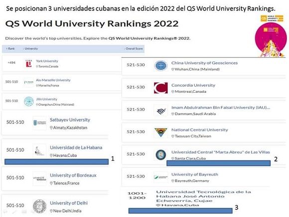Open the China University of Geosciences link
This screenshot has width=289, height=217.
(204, 63)
